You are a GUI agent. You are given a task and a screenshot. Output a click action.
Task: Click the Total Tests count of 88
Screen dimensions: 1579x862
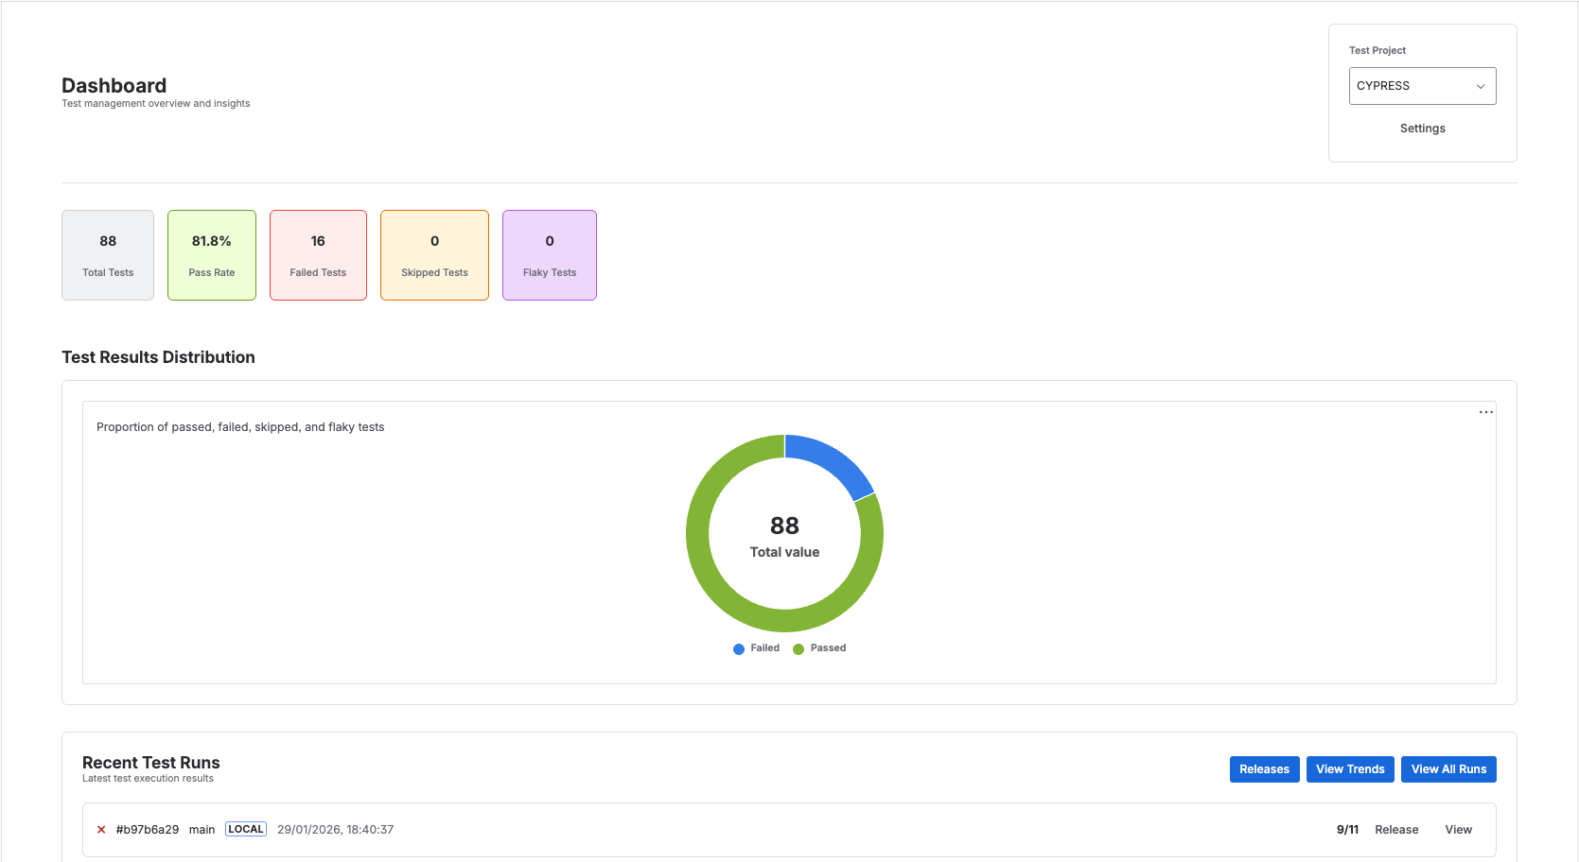(x=107, y=254)
